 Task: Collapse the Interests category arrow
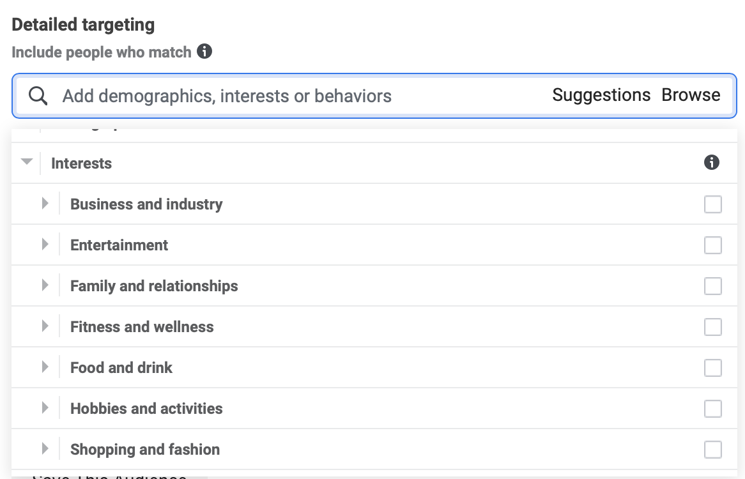click(x=26, y=162)
